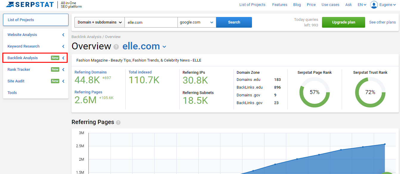Click the 2.6M referring pages value
This screenshot has height=174, width=400.
pyautogui.click(x=85, y=100)
